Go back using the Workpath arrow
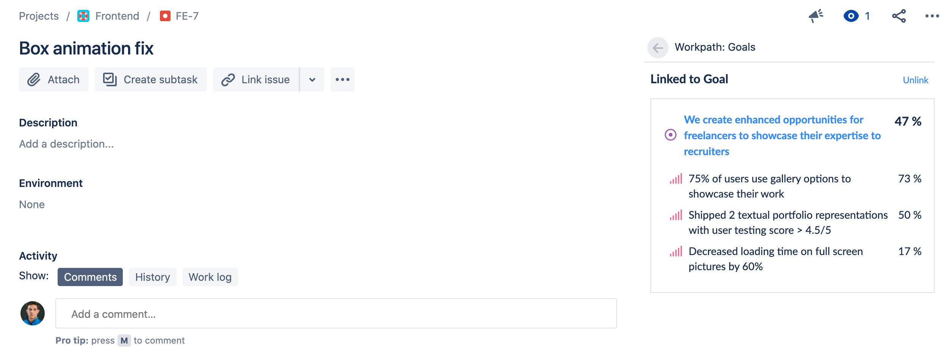Image resolution: width=949 pixels, height=361 pixels. pos(658,48)
